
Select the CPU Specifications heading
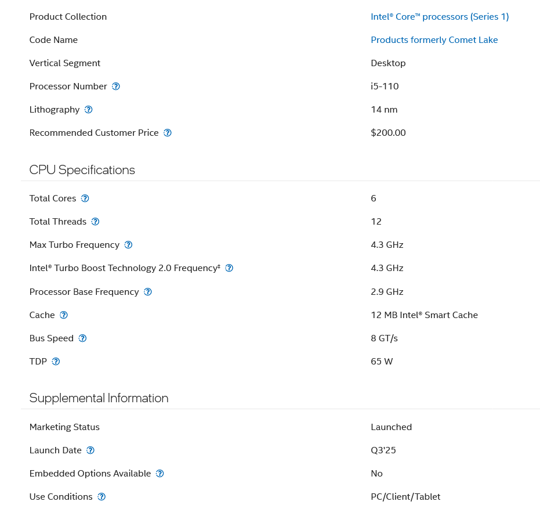[82, 169]
